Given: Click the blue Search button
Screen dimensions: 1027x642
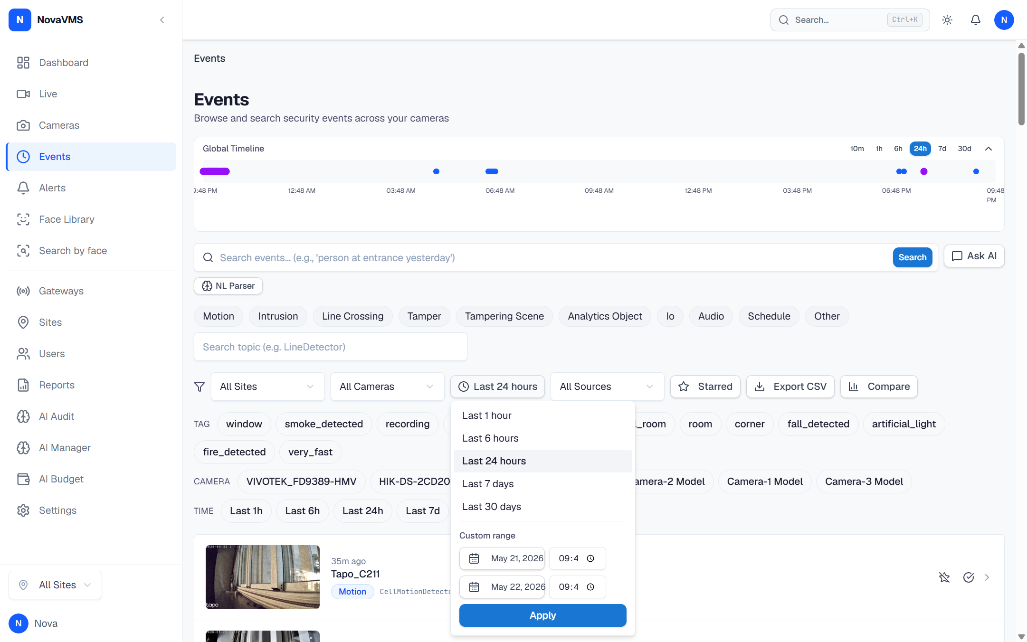Looking at the screenshot, I should 913,257.
